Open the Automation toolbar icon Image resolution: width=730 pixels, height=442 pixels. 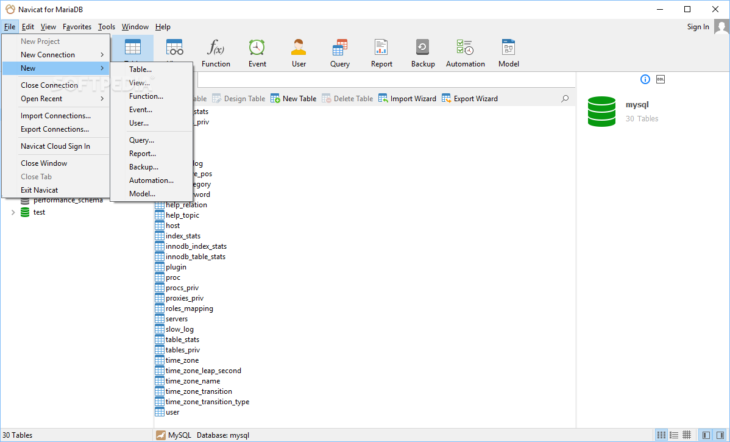coord(465,53)
